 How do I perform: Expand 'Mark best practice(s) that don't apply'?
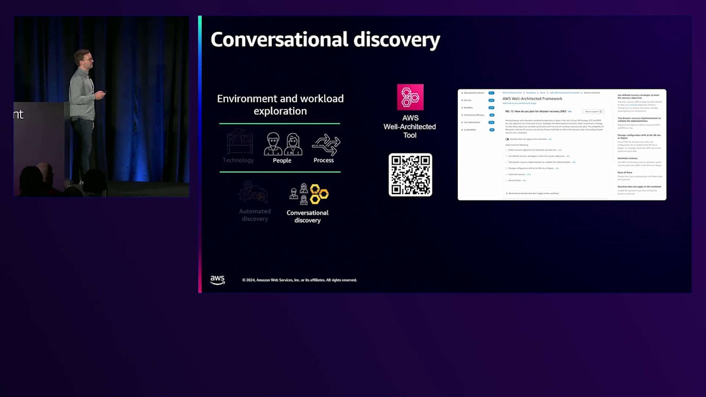pos(507,194)
